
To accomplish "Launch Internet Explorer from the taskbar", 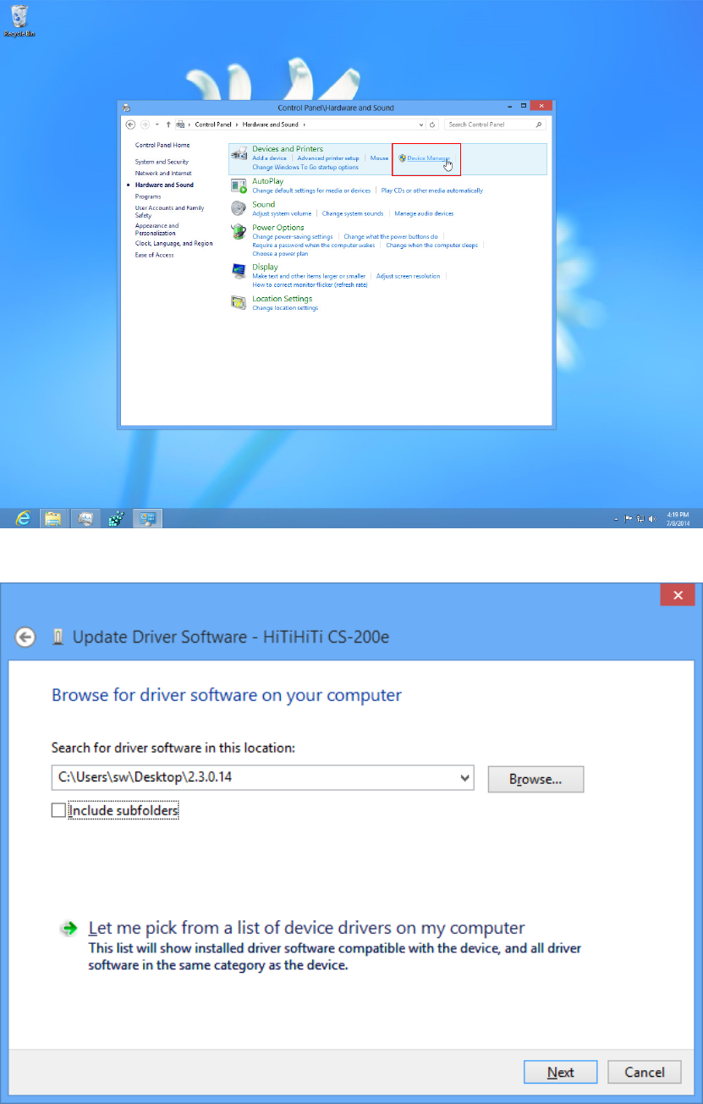I will 23,519.
